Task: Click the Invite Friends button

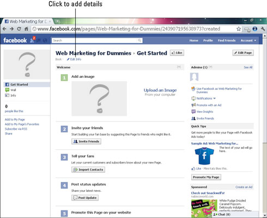Action: [86, 141]
